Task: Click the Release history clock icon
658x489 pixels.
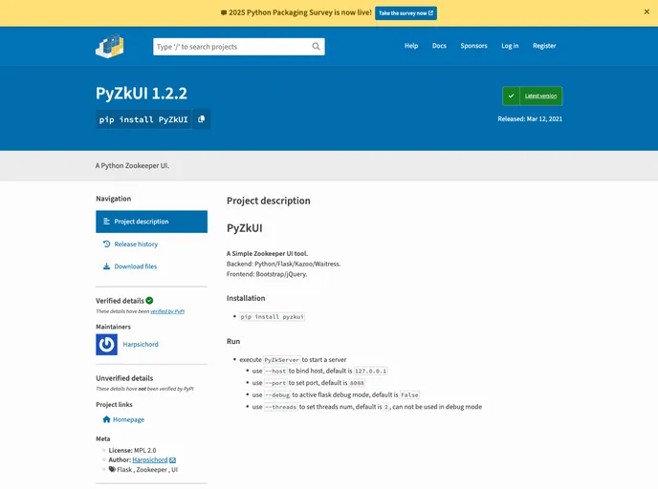Action: pos(106,244)
